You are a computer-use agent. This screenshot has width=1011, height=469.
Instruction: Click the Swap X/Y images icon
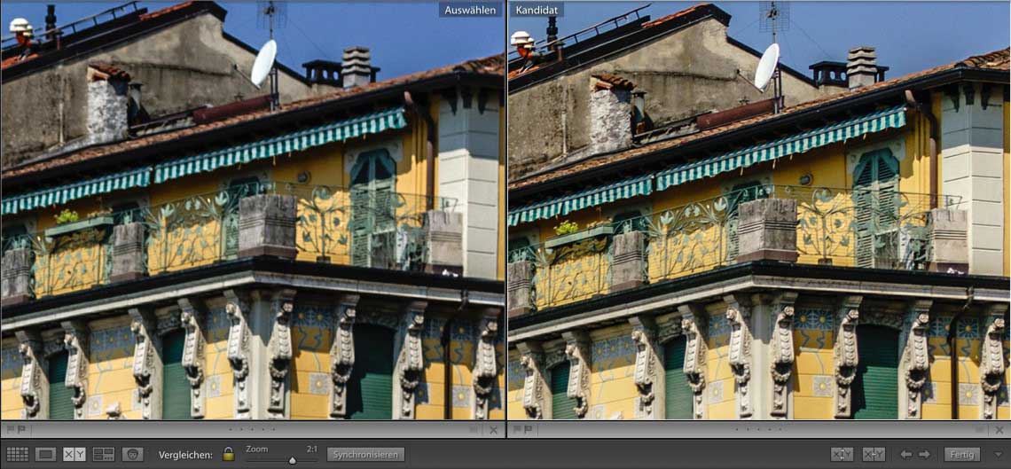(842, 454)
